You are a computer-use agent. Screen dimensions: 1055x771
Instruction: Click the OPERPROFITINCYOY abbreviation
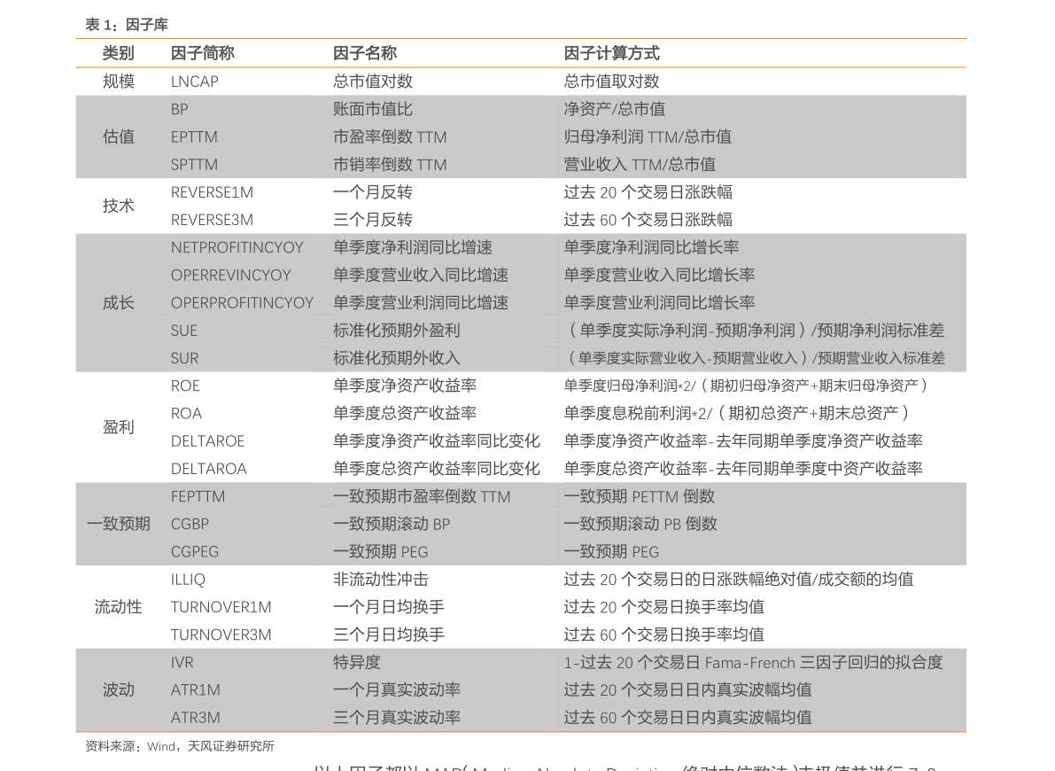click(x=242, y=303)
